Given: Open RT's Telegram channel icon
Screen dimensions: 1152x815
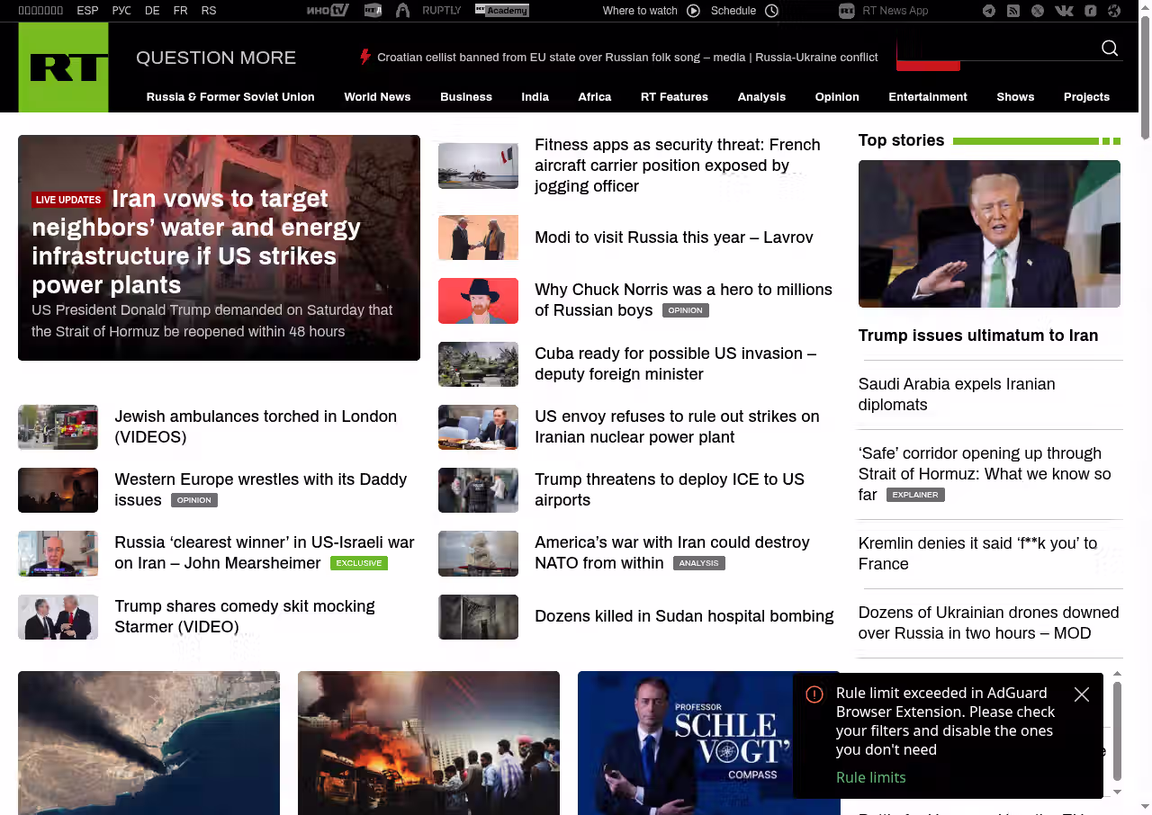Looking at the screenshot, I should point(989,11).
